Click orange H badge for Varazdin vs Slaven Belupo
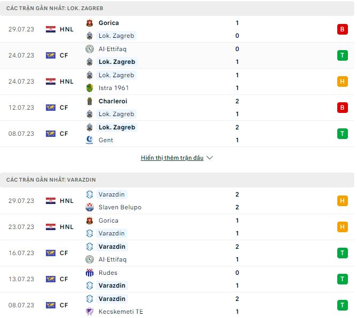 pos(342,201)
